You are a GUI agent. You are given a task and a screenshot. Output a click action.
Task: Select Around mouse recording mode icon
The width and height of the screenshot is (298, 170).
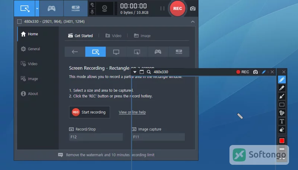coord(137,52)
